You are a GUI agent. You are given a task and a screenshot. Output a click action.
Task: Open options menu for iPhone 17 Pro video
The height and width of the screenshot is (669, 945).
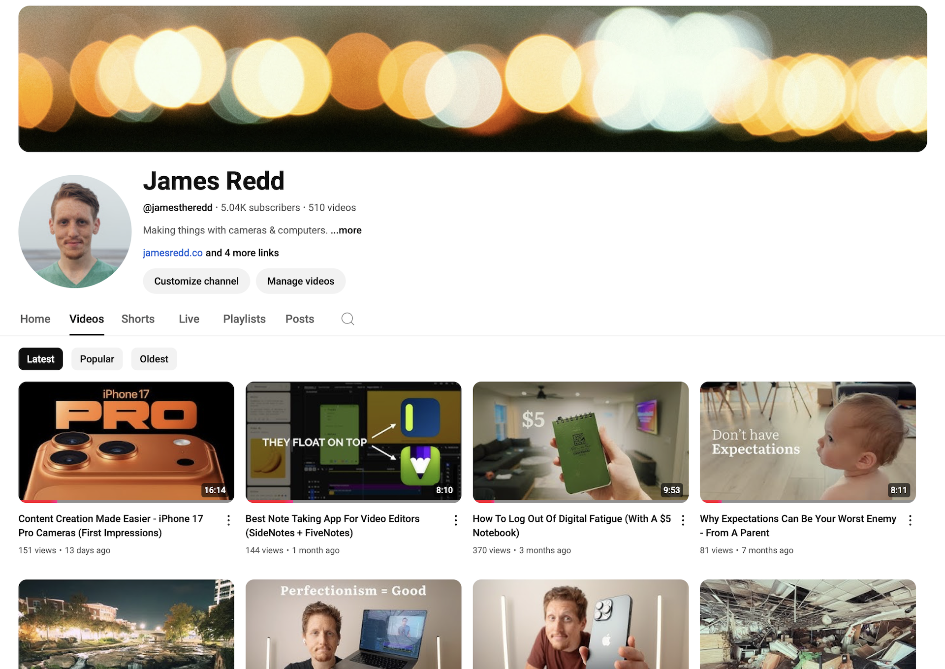(228, 520)
